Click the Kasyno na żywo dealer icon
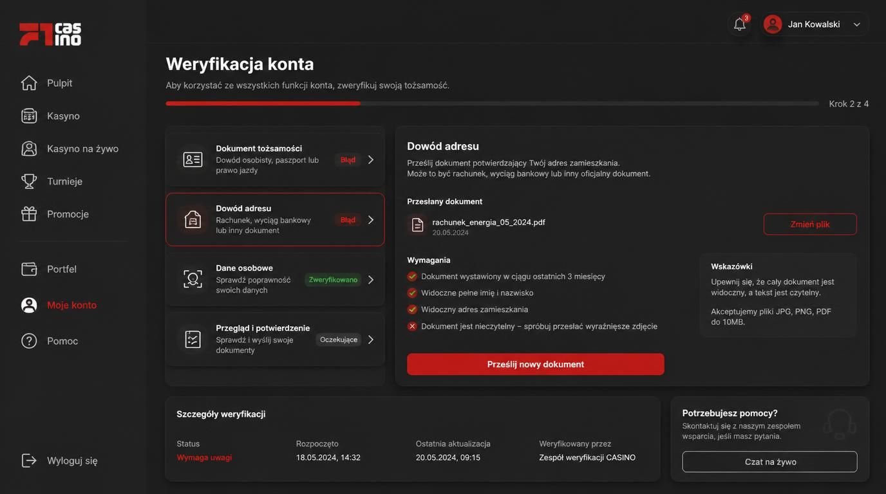This screenshot has height=494, width=886. (29, 149)
